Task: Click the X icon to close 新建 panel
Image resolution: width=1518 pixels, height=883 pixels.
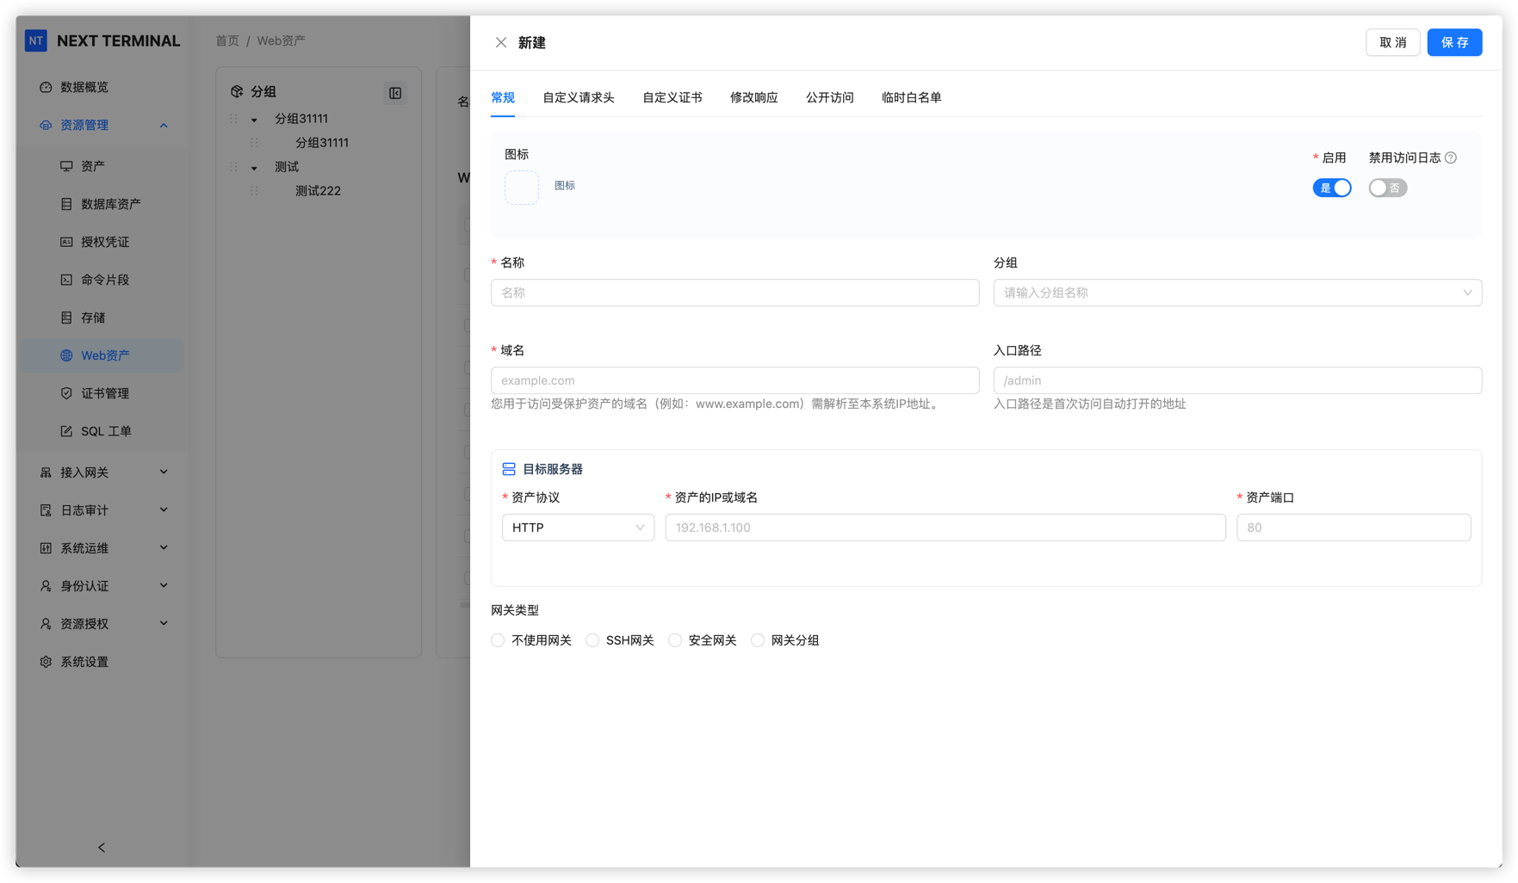Action: [x=501, y=42]
